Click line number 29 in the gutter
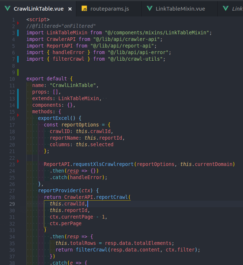 (x=12, y=204)
